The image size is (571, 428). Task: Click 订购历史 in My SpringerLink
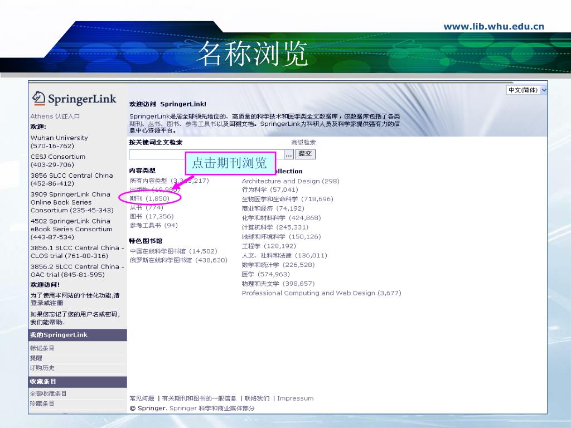click(x=42, y=368)
